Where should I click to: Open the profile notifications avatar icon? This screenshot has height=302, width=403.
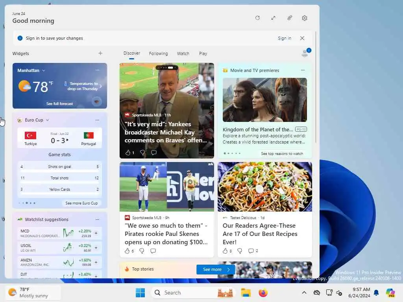tap(305, 52)
